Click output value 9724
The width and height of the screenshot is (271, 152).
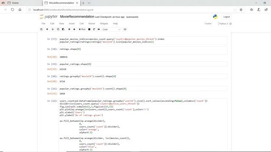point(62,81)
